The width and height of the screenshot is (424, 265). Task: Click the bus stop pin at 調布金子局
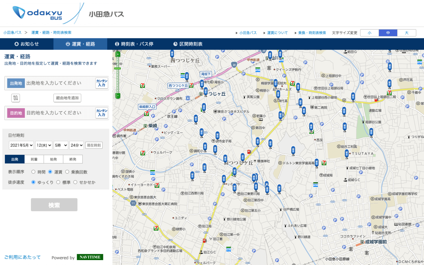pos(217,136)
